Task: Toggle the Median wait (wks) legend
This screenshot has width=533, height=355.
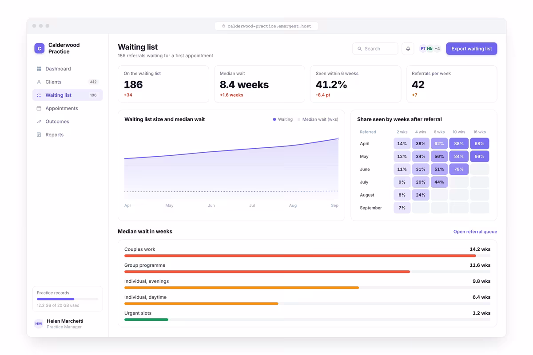Action: pos(318,119)
